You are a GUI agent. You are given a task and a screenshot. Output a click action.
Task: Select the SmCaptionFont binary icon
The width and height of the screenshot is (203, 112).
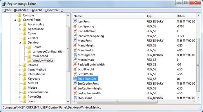point(75,83)
